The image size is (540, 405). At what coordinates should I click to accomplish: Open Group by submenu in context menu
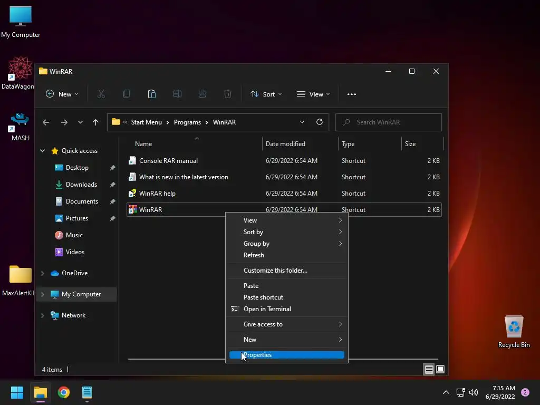tap(286, 244)
